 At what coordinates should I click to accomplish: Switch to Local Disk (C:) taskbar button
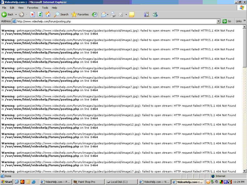pyautogui.click(x=121, y=182)
